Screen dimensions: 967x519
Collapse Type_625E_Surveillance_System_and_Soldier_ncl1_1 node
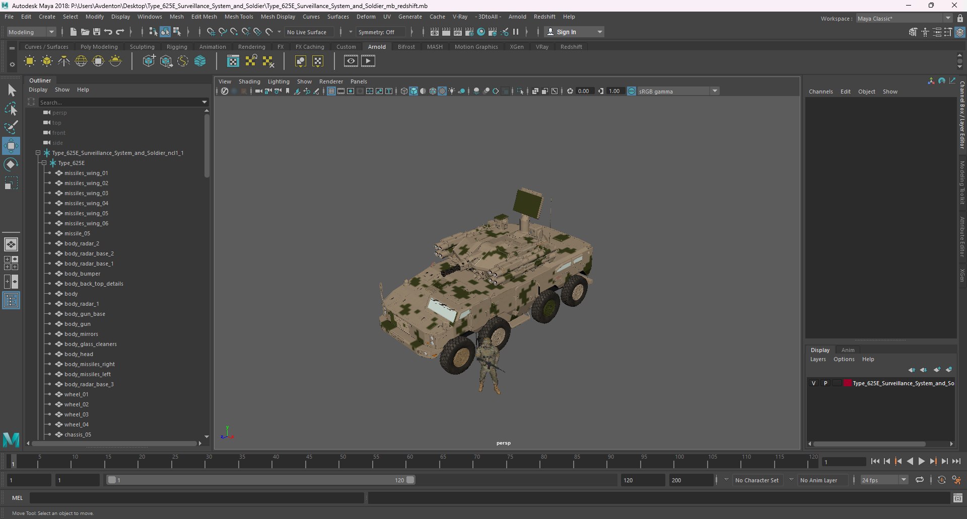(38, 153)
